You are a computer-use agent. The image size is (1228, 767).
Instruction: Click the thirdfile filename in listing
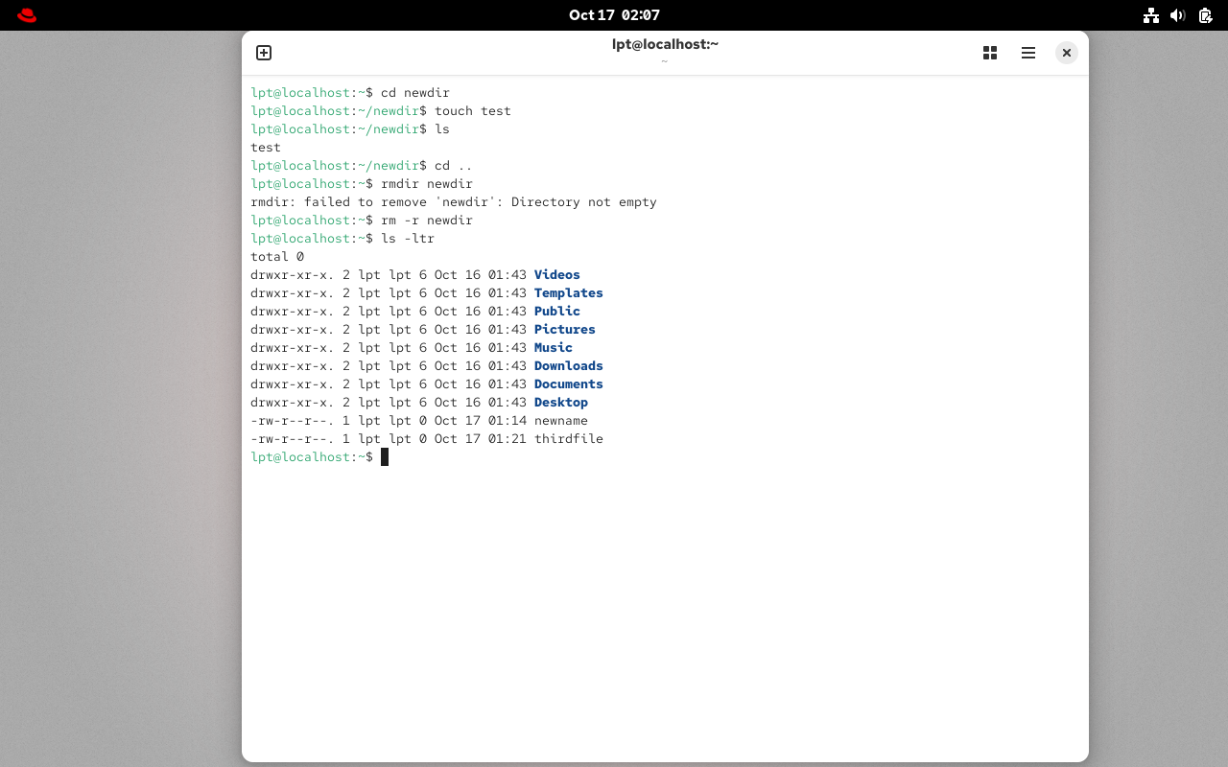[568, 439]
